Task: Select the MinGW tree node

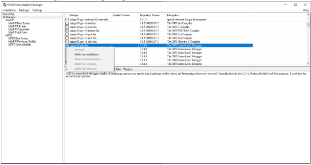Action: tap(9, 20)
